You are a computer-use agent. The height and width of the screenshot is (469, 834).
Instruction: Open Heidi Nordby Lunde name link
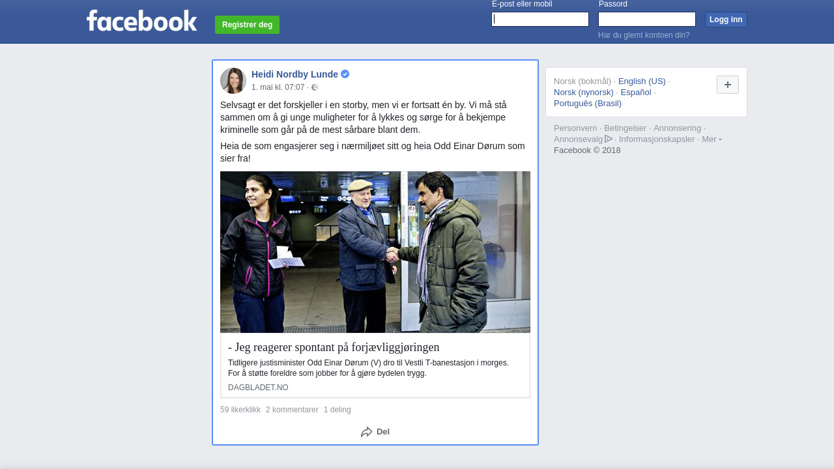tap(295, 74)
